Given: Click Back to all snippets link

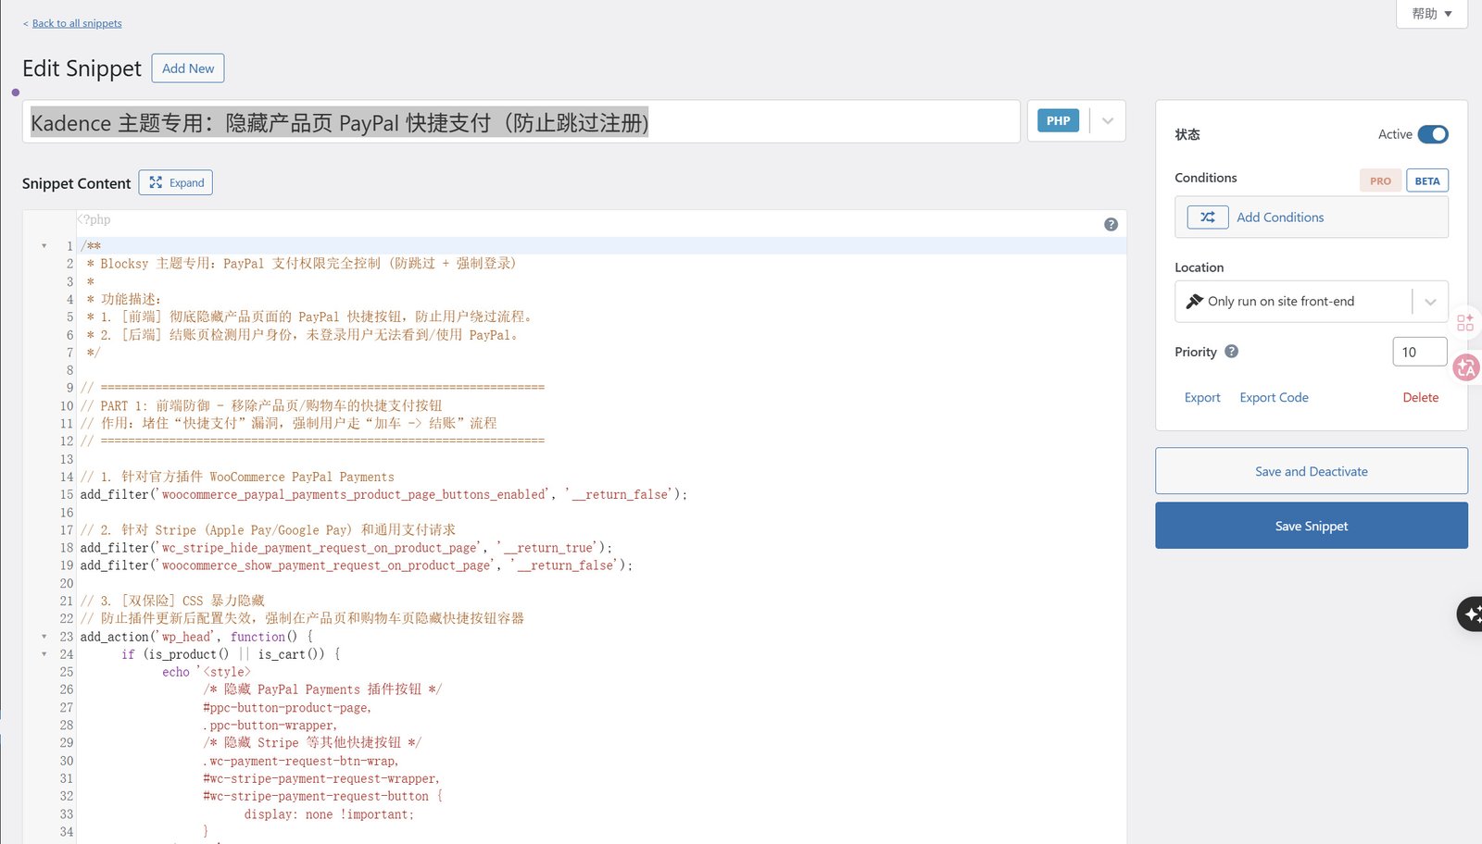Looking at the screenshot, I should [x=77, y=23].
